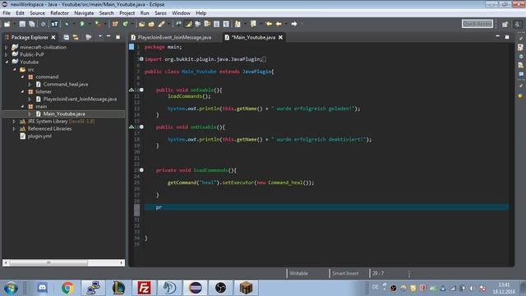Open the Source menu
Viewport: 526px width, 296px height.
[x=37, y=13]
